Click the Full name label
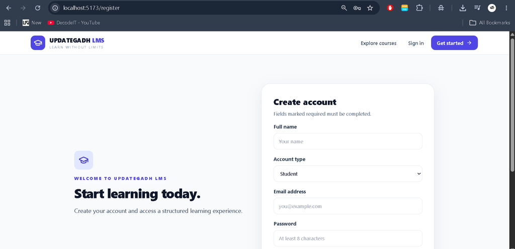 pos(285,127)
